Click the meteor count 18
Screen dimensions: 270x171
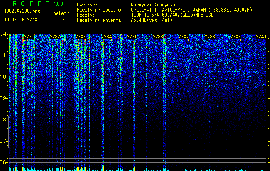click(62, 20)
